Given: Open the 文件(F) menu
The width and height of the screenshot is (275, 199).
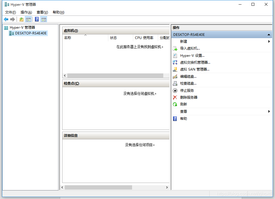Looking at the screenshot, I should click(x=11, y=12).
